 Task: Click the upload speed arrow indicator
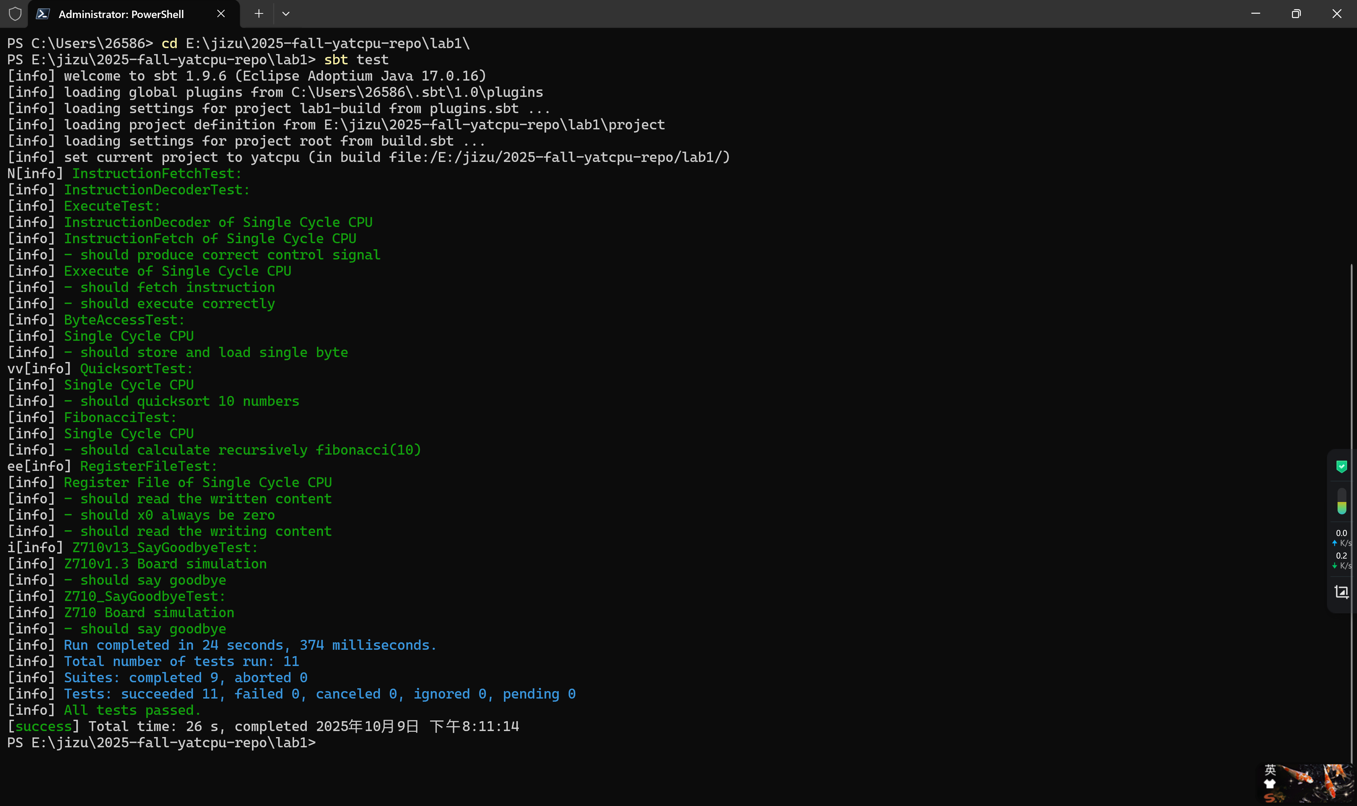pos(1335,543)
